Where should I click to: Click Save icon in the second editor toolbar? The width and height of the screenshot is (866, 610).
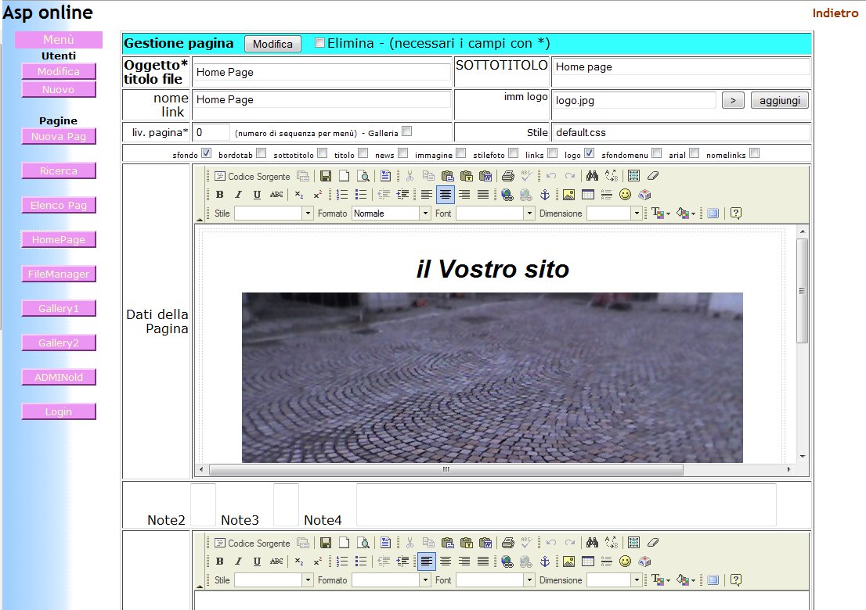click(325, 543)
